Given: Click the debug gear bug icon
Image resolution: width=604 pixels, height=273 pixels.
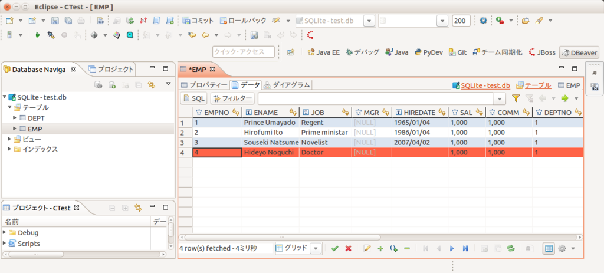Looking at the screenshot, I should [x=50, y=35].
